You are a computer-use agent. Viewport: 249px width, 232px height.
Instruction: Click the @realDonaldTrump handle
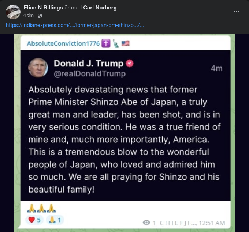pos(90,74)
